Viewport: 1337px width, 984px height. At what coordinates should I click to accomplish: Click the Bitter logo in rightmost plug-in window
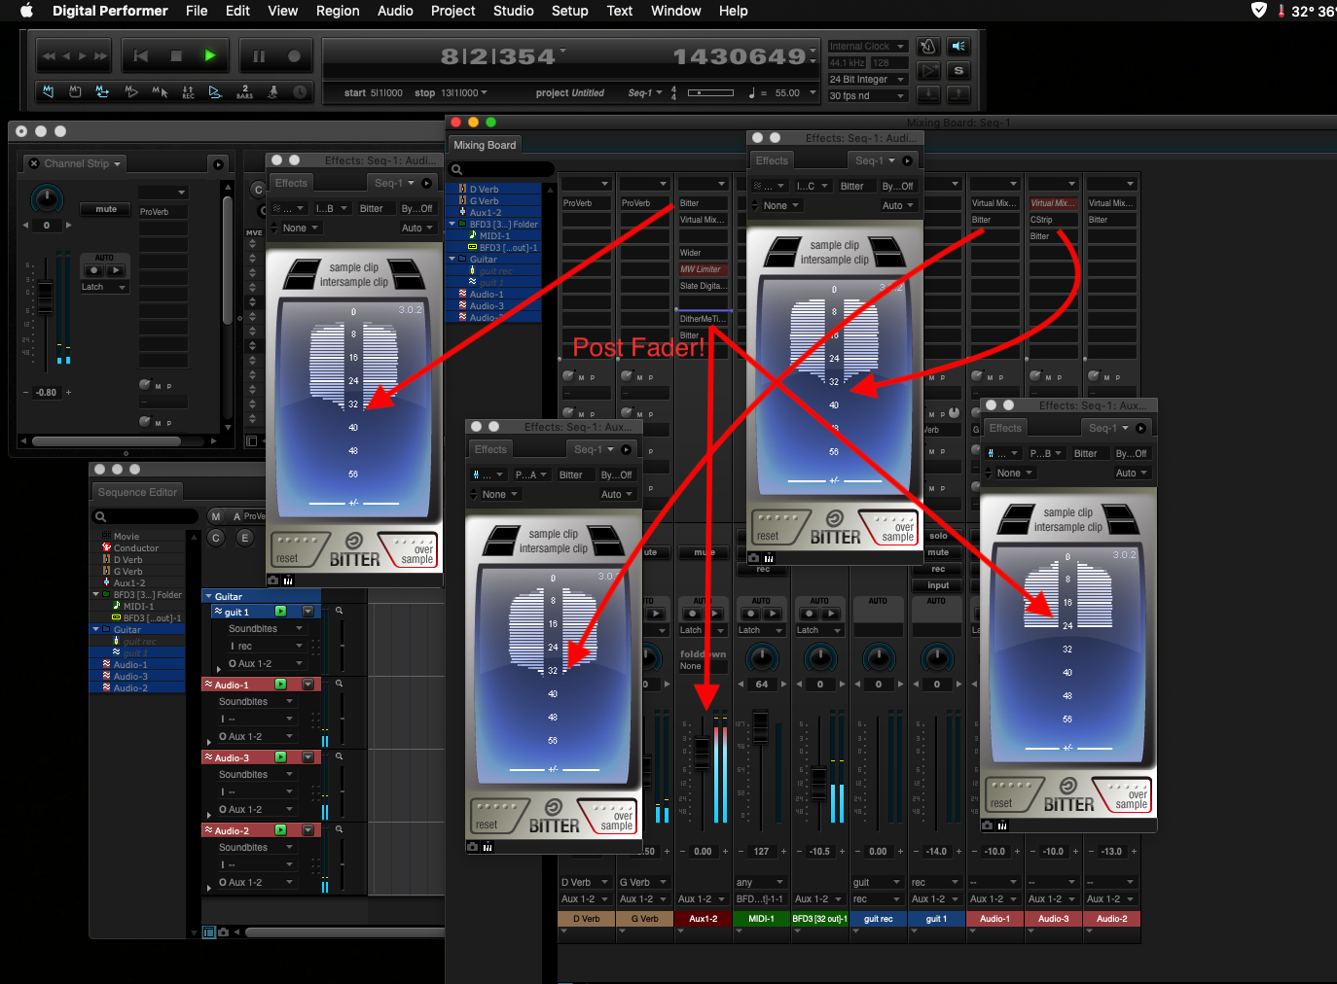coord(1068,796)
